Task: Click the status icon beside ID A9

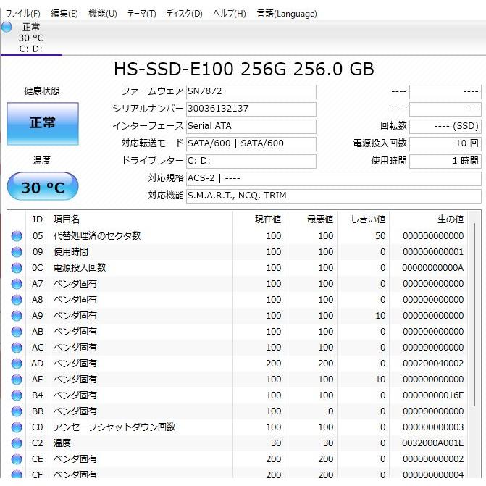Action: (16, 316)
